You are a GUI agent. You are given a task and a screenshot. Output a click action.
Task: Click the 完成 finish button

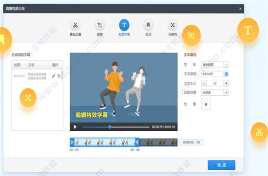point(222,165)
